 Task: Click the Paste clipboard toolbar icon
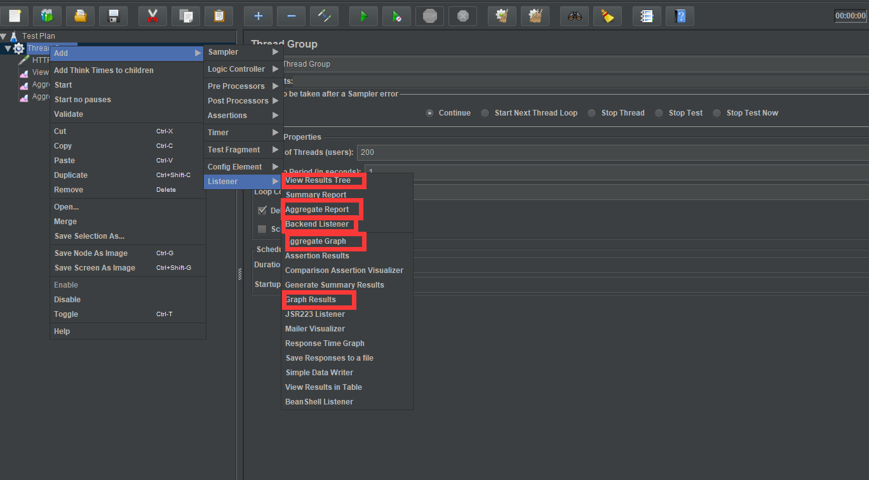coord(219,16)
